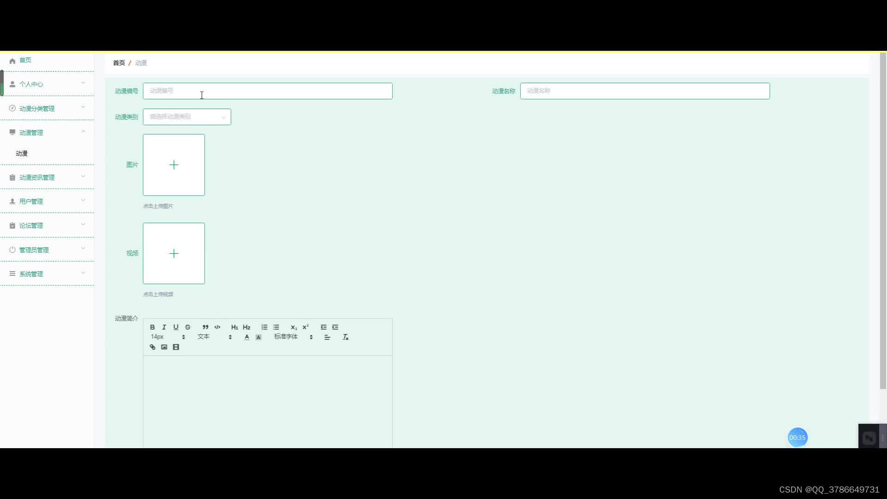Open the text background color picker

click(259, 337)
